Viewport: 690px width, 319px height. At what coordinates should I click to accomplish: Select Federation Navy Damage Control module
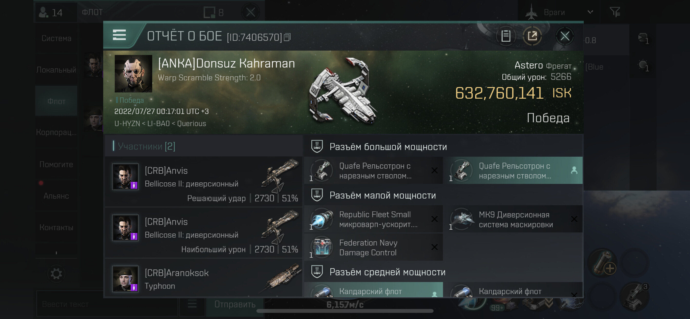(x=374, y=247)
